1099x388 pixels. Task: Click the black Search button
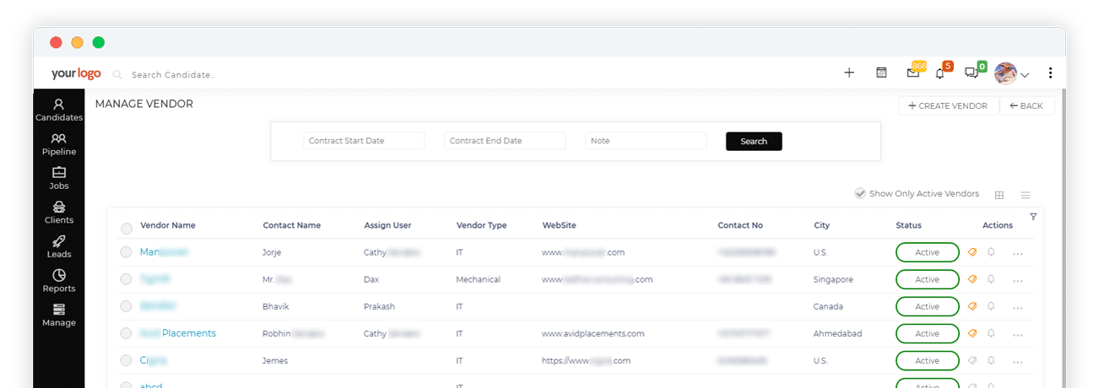coord(754,141)
